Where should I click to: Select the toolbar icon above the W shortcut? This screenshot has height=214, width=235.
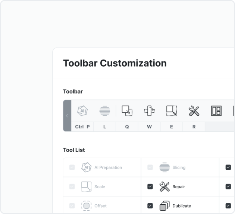click(x=149, y=111)
